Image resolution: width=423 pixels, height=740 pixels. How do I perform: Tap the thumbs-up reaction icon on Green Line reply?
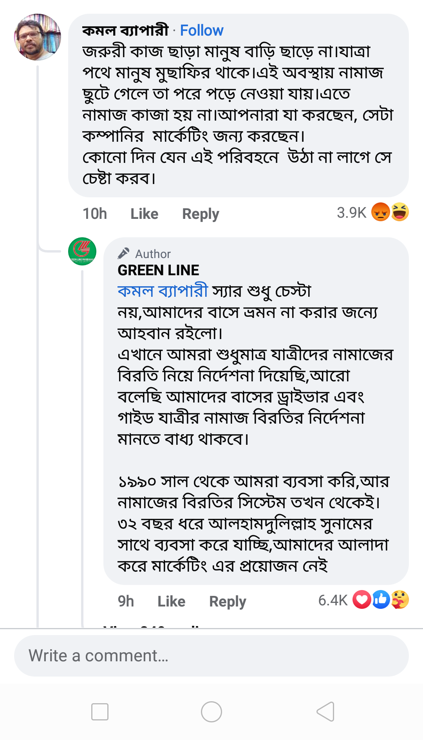click(381, 599)
